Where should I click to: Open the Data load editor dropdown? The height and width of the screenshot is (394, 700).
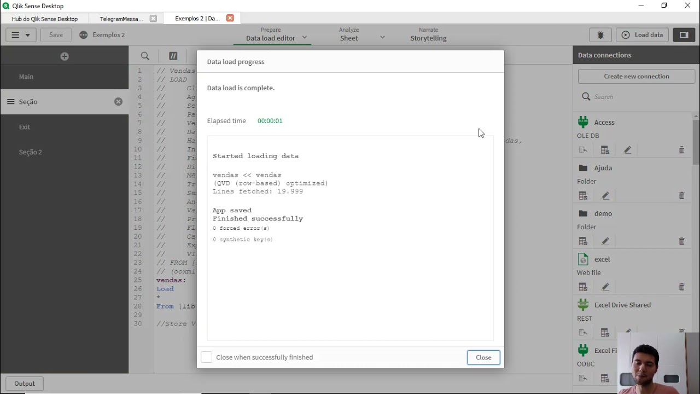click(305, 38)
